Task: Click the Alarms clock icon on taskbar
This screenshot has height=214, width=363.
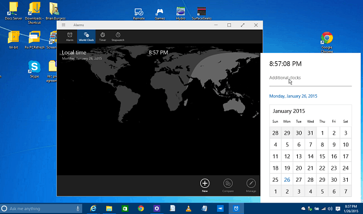Action: [x=236, y=209]
